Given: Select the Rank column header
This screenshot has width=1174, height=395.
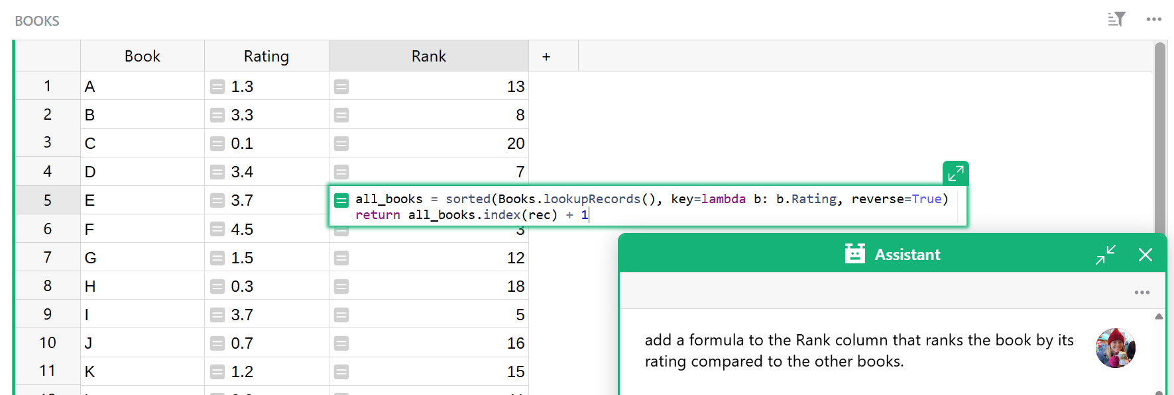Looking at the screenshot, I should point(429,56).
